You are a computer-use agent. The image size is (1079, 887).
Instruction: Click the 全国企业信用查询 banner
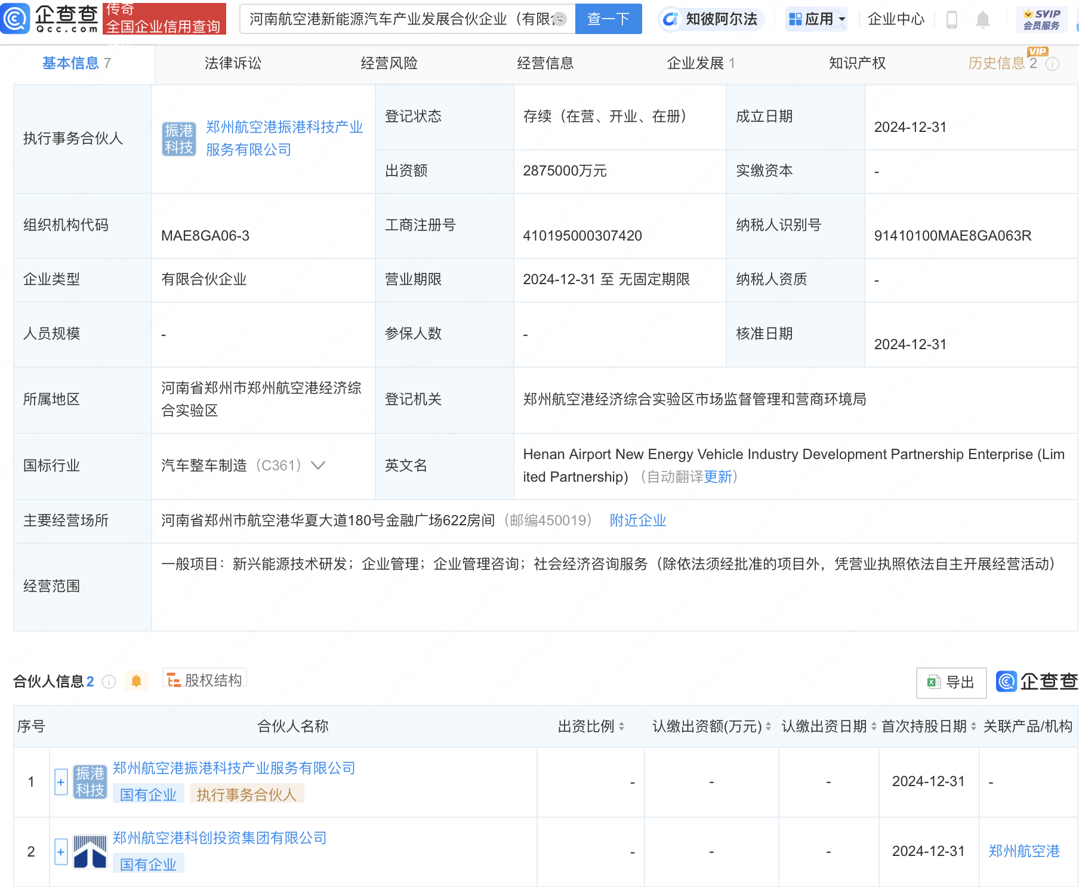tap(164, 19)
